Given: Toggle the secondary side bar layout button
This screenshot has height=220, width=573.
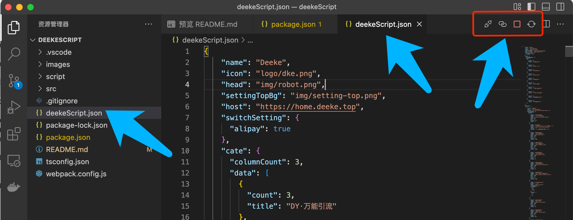Looking at the screenshot, I should pyautogui.click(x=560, y=7).
